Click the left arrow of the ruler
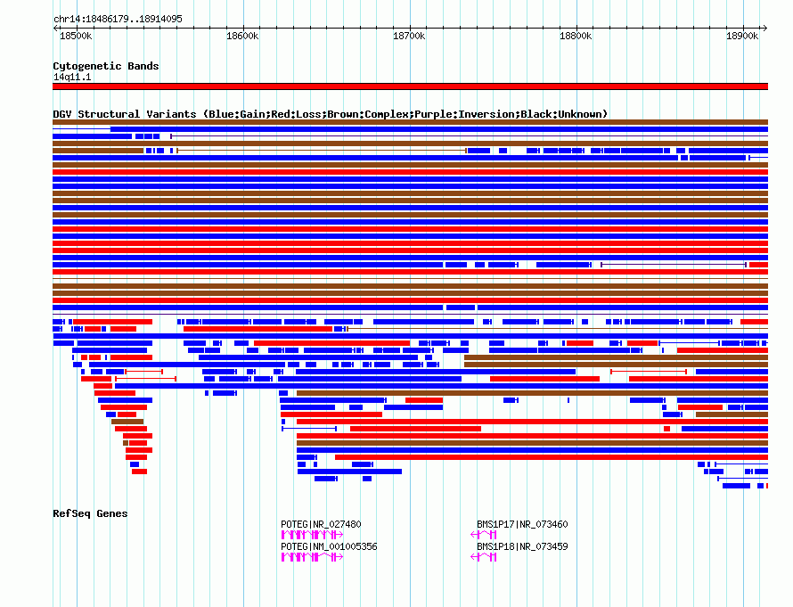 [x=55, y=29]
